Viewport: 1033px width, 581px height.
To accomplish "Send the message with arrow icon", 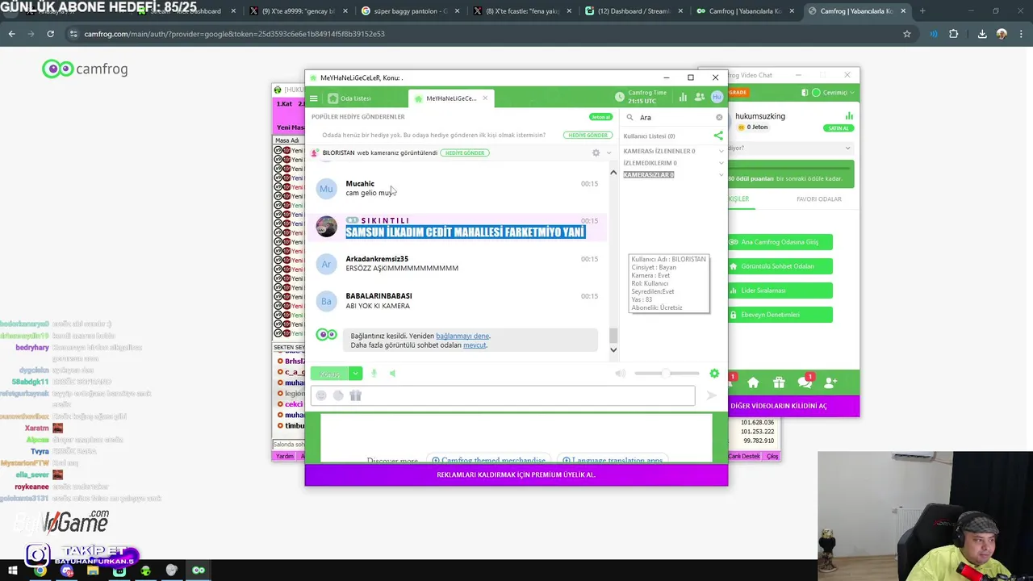I will tap(711, 395).
